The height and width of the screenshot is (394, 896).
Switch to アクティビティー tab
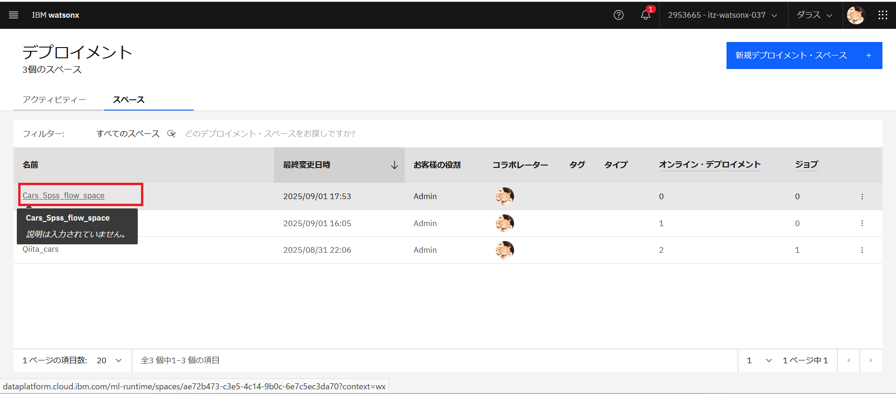point(54,100)
